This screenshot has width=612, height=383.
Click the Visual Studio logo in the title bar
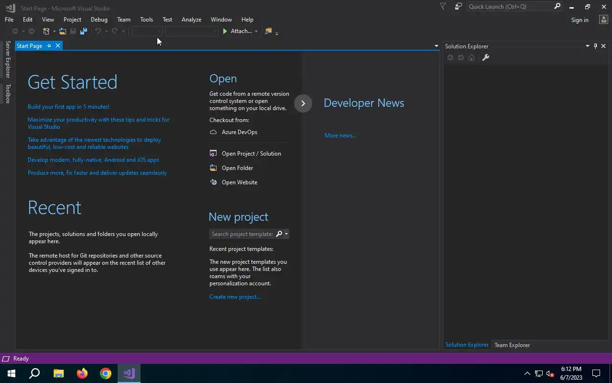tap(10, 8)
